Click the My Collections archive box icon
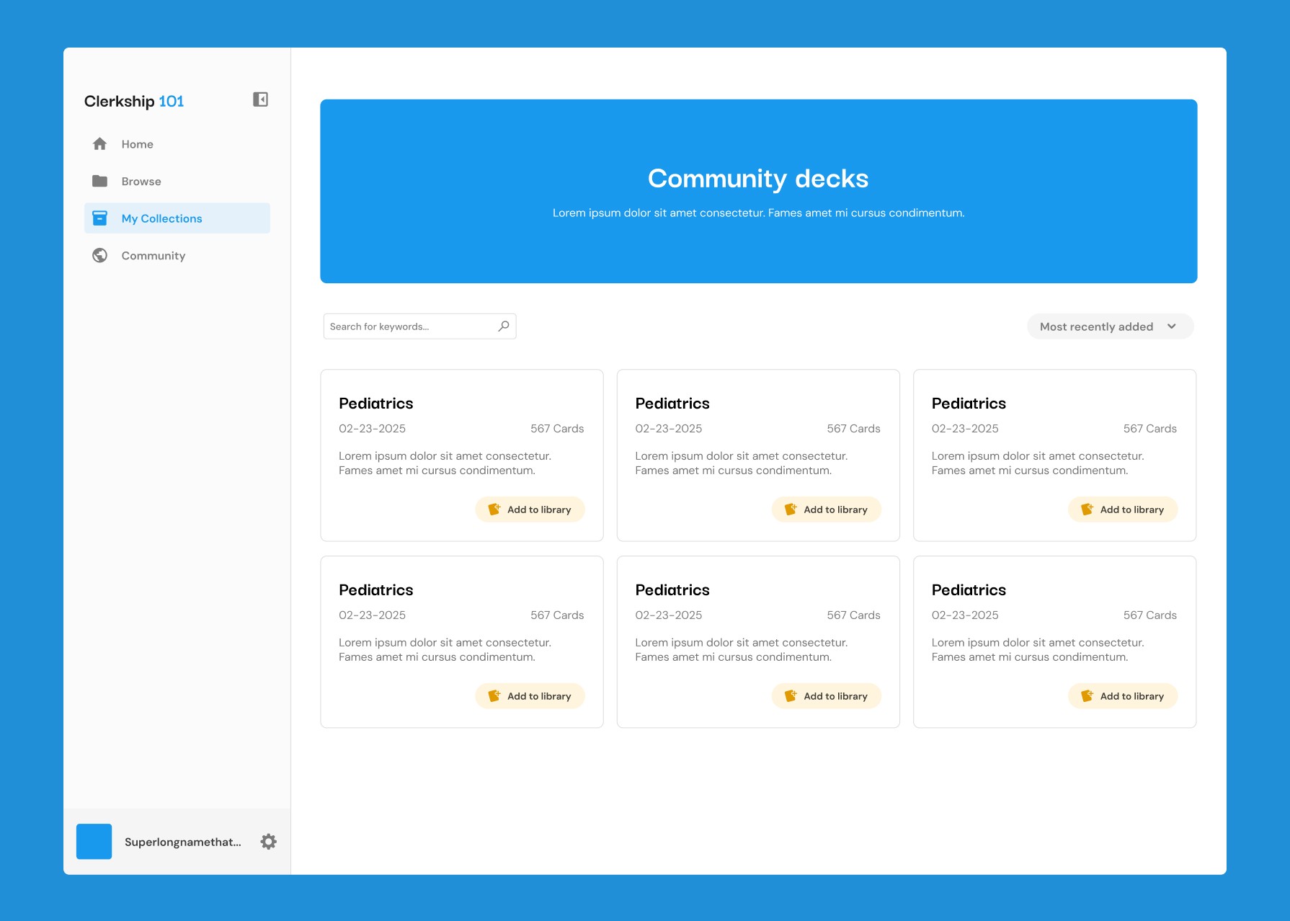The image size is (1290, 921). point(100,218)
